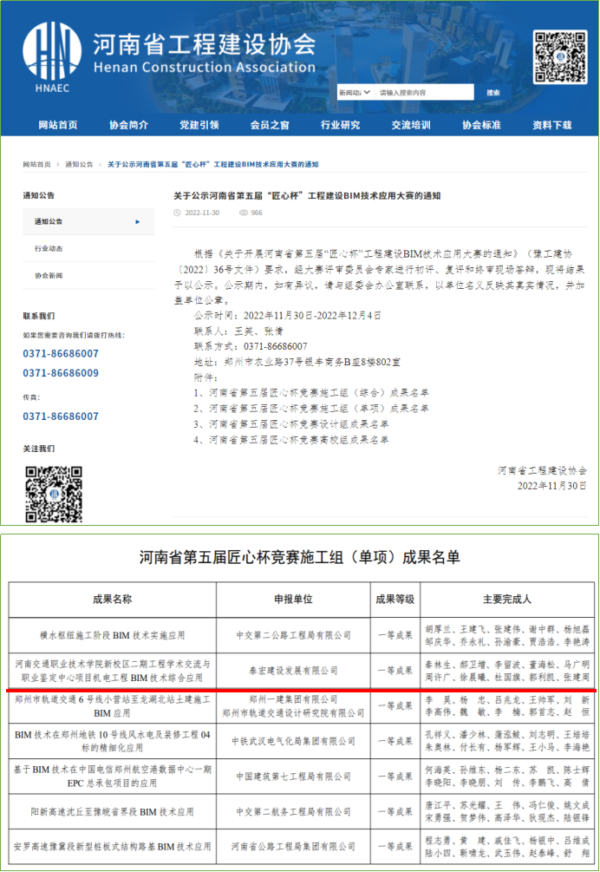The height and width of the screenshot is (872, 600).
Task: Click the eye views icon beside 966
Action: click(x=244, y=213)
